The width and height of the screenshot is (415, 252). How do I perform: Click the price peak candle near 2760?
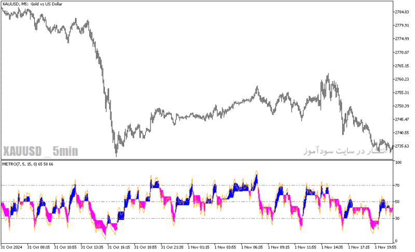pyautogui.click(x=328, y=77)
